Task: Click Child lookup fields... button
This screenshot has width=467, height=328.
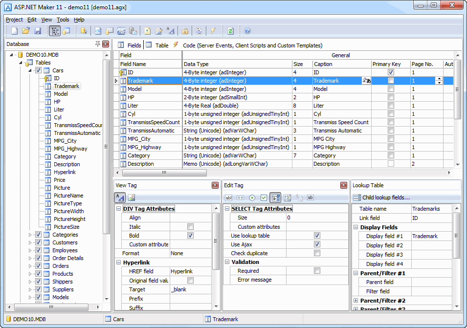Action: pyautogui.click(x=381, y=197)
